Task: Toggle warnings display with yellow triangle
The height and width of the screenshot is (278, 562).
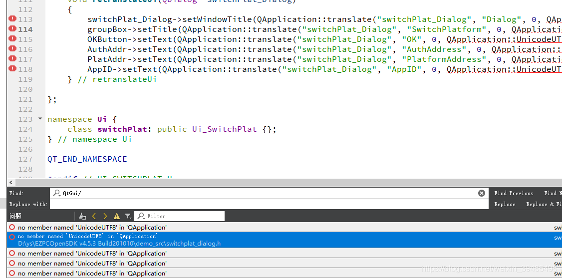Action: click(117, 216)
